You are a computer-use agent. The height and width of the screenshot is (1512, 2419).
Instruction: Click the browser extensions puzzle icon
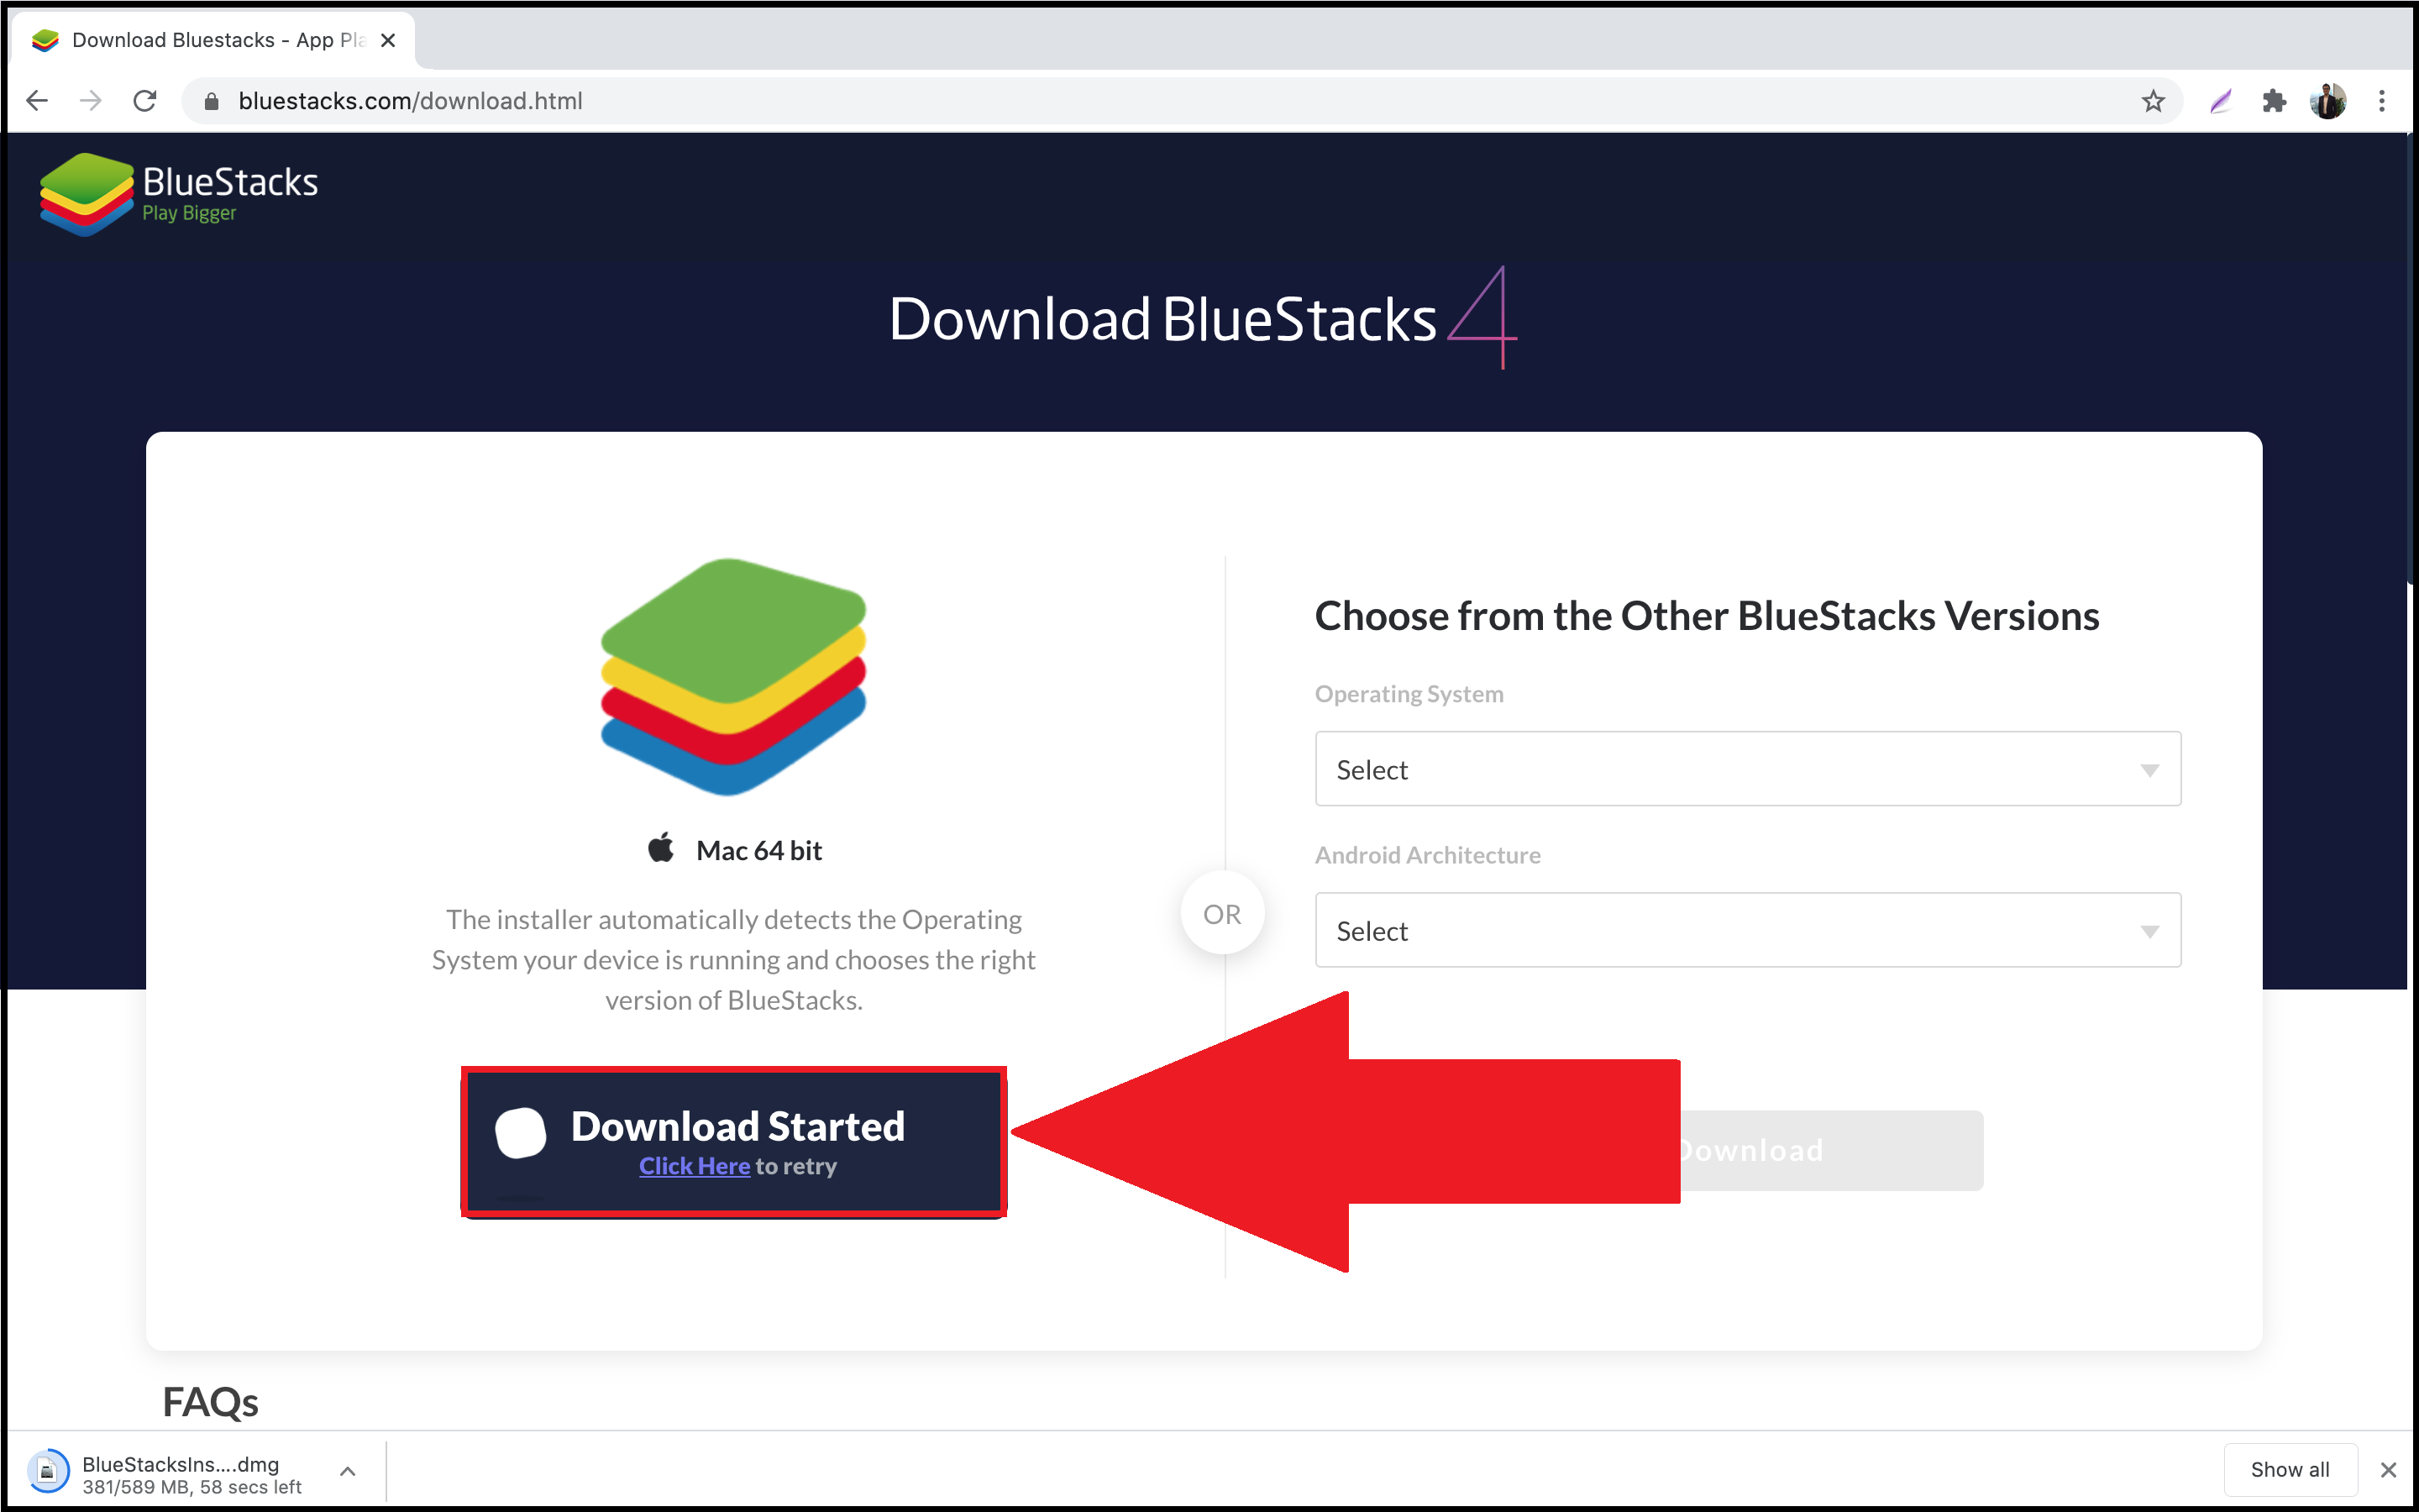(2278, 101)
